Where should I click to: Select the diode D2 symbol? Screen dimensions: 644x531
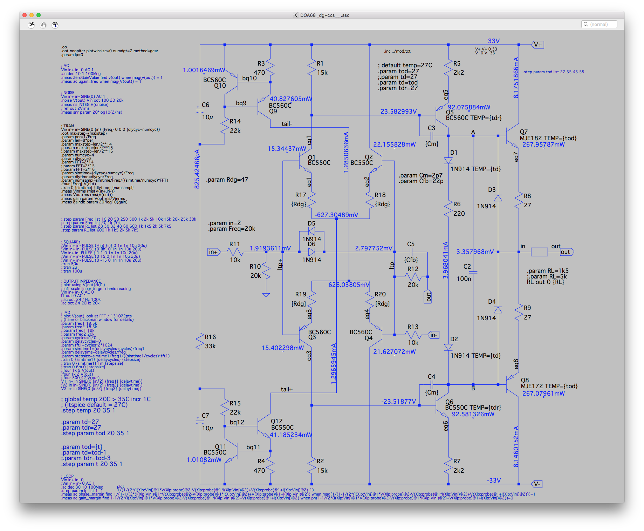tap(448, 347)
